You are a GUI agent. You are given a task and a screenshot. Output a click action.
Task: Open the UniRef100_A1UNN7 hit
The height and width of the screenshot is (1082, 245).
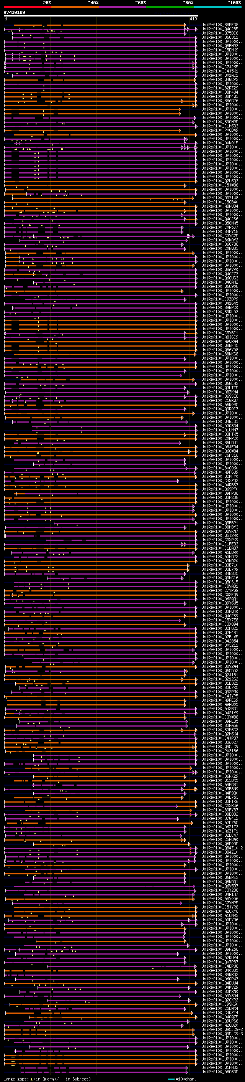pos(220,430)
